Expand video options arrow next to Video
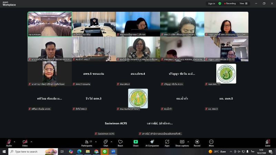The image size is (276, 155). [31, 142]
